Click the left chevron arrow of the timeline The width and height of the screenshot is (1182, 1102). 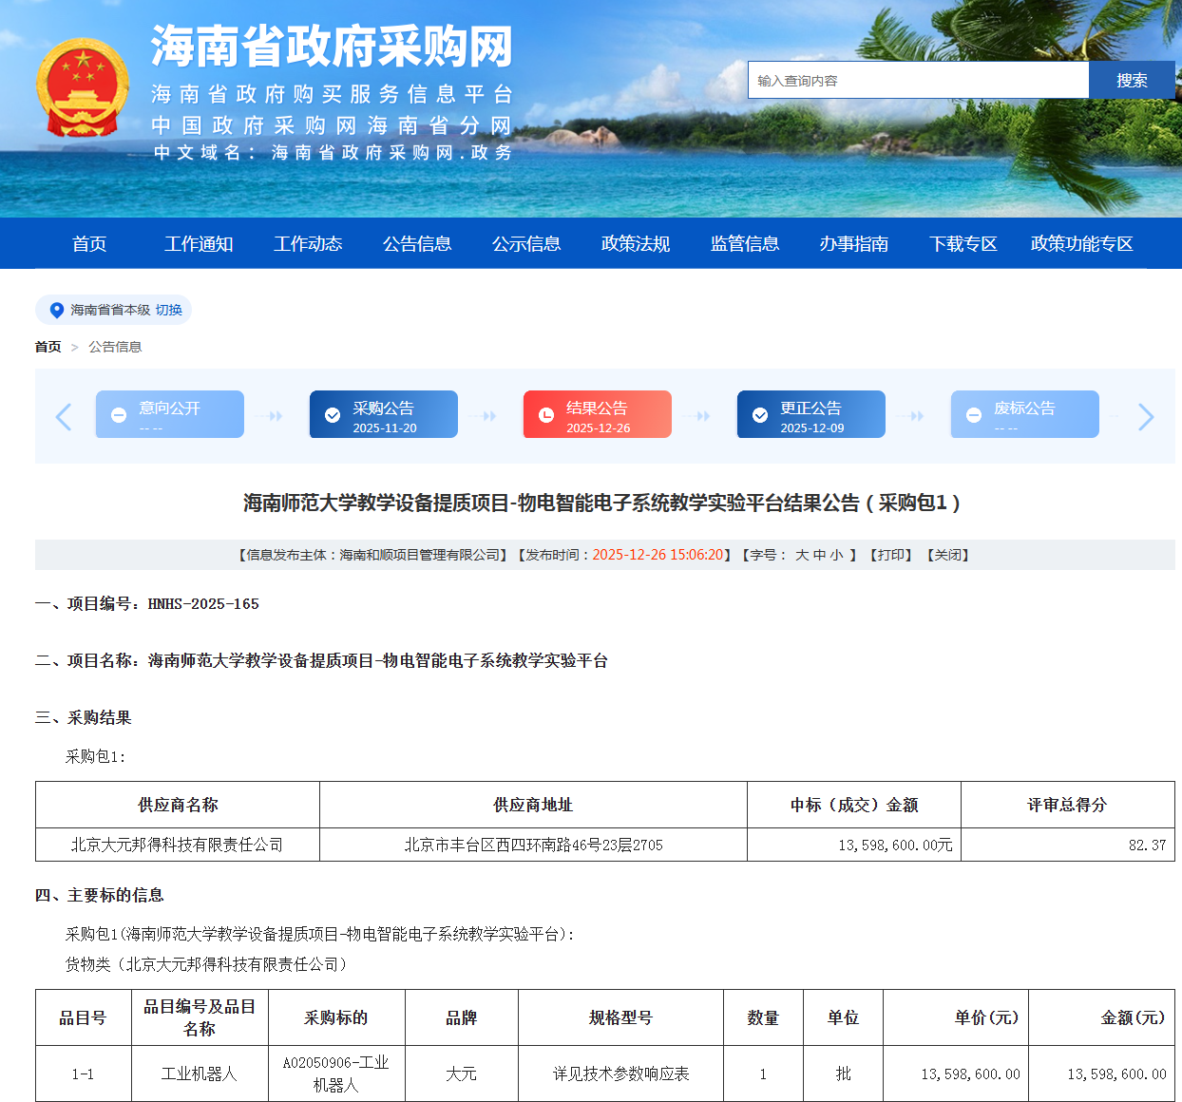63,417
